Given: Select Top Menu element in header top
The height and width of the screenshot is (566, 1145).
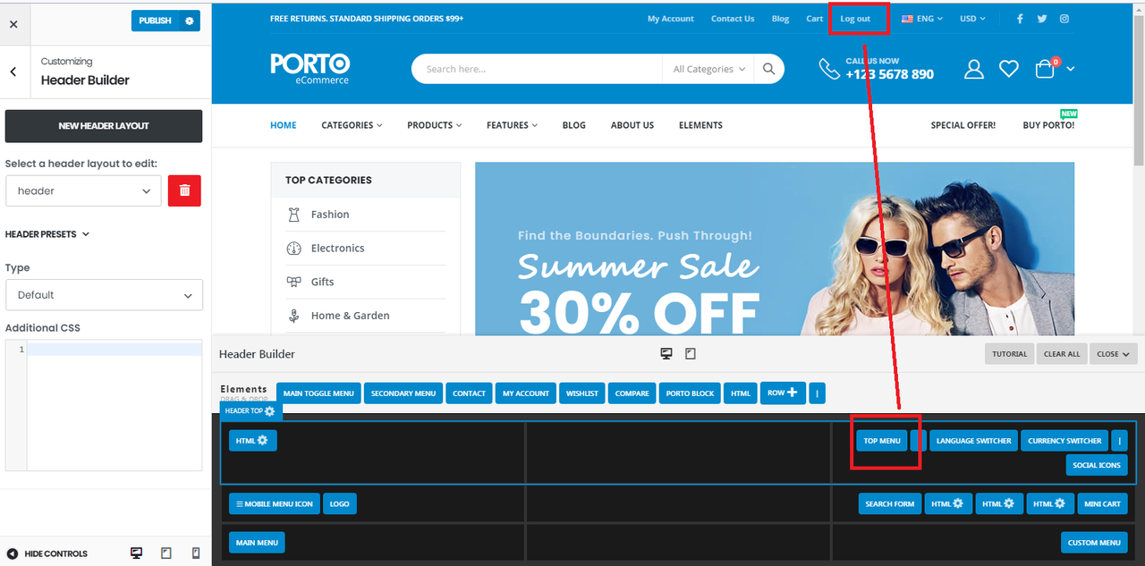Looking at the screenshot, I should click(882, 441).
